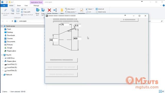This screenshot has height=93, width=165.
Task: Select the Application Tools context tab
Action: click(36, 2)
